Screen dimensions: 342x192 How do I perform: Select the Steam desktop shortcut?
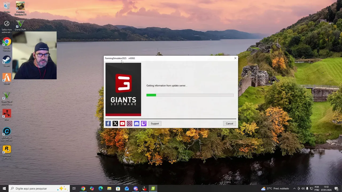point(7,61)
